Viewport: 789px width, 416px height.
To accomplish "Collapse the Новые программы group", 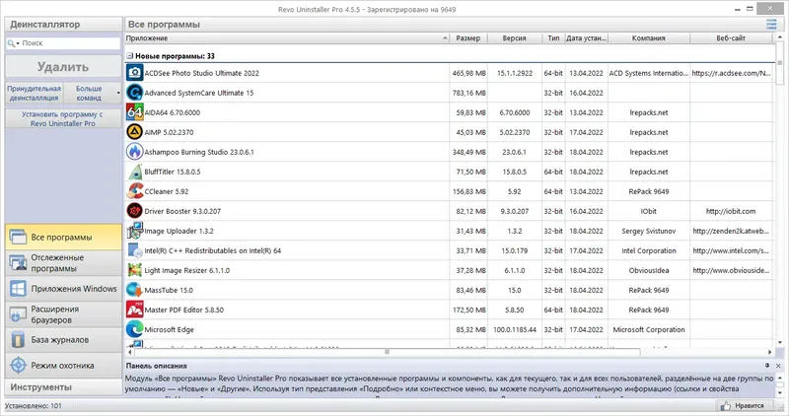I will pyautogui.click(x=129, y=56).
